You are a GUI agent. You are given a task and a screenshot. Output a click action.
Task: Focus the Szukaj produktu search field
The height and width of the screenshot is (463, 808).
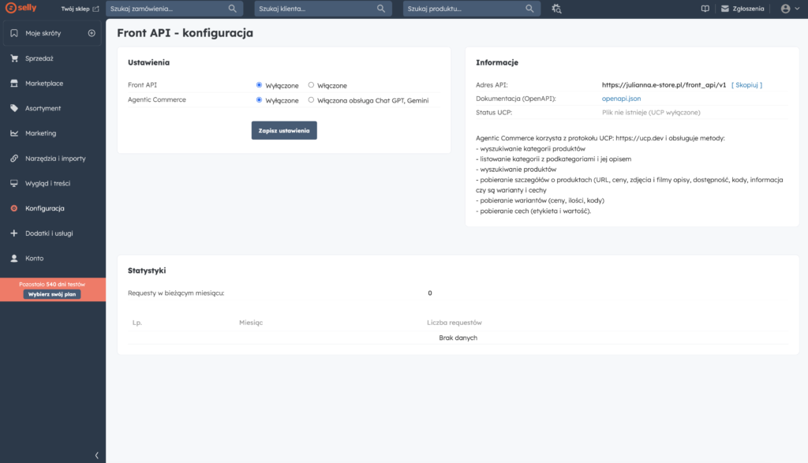pyautogui.click(x=472, y=9)
